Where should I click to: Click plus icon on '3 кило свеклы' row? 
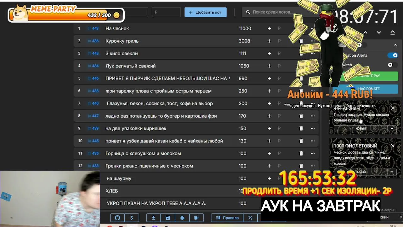(x=269, y=54)
